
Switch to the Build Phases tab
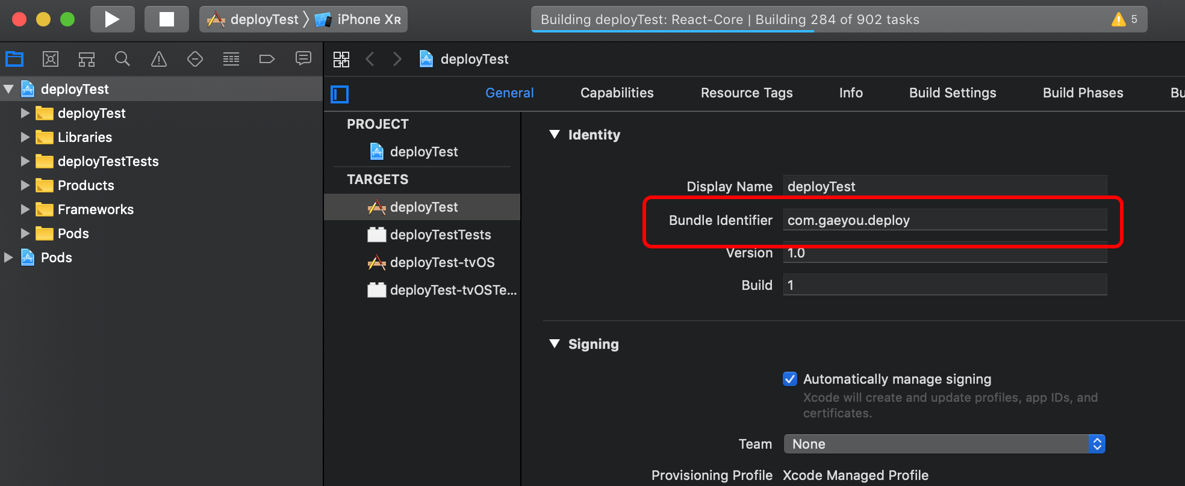coord(1083,93)
